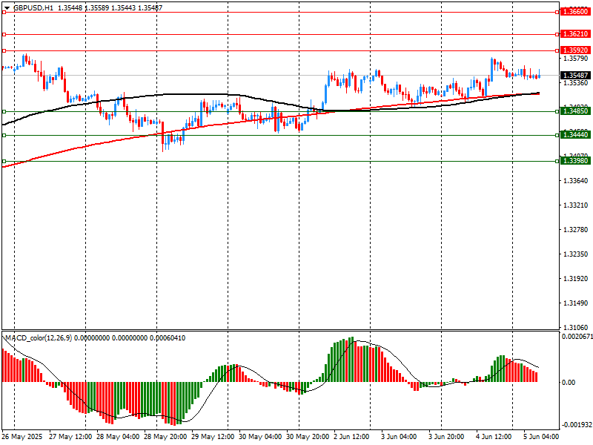
Task: Click the red 1.35920 resistance price tag
Action: [575, 50]
